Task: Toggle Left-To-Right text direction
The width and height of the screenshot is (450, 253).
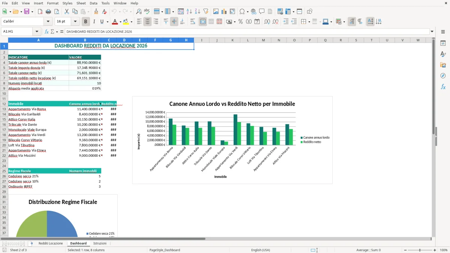Action: [x=352, y=21]
